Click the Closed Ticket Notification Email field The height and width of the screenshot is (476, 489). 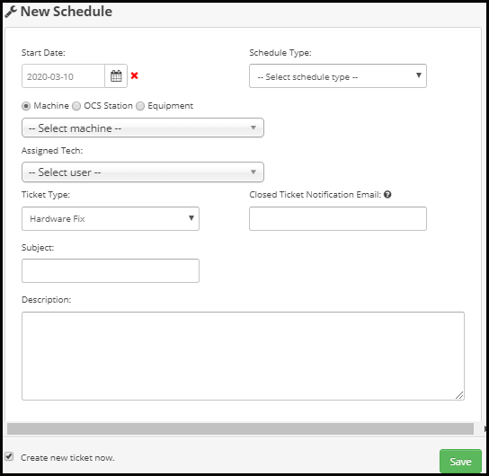(x=338, y=218)
